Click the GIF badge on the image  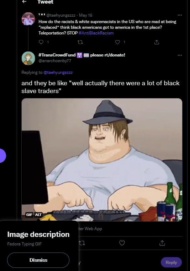coord(29,215)
